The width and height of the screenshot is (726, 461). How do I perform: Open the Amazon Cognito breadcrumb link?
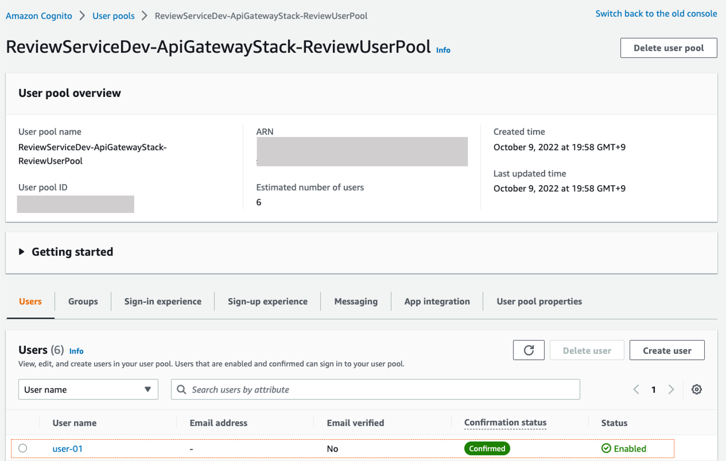pyautogui.click(x=39, y=16)
